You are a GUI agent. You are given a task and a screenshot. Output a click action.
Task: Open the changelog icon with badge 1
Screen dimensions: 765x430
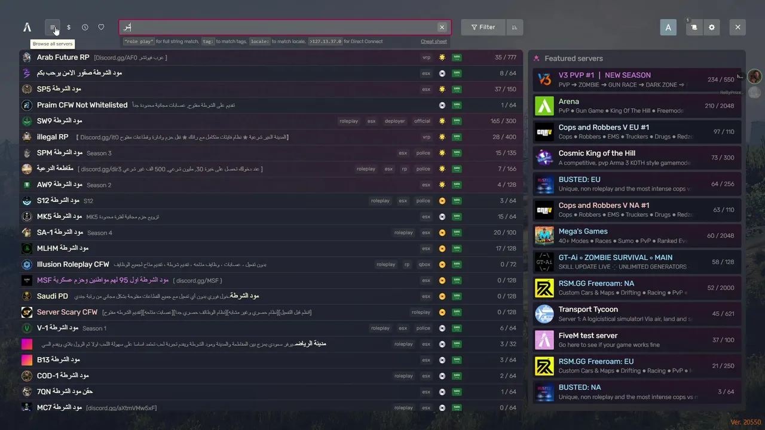point(694,27)
